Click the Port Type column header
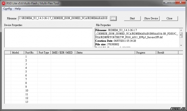187x111 pixels. coord(44,53)
